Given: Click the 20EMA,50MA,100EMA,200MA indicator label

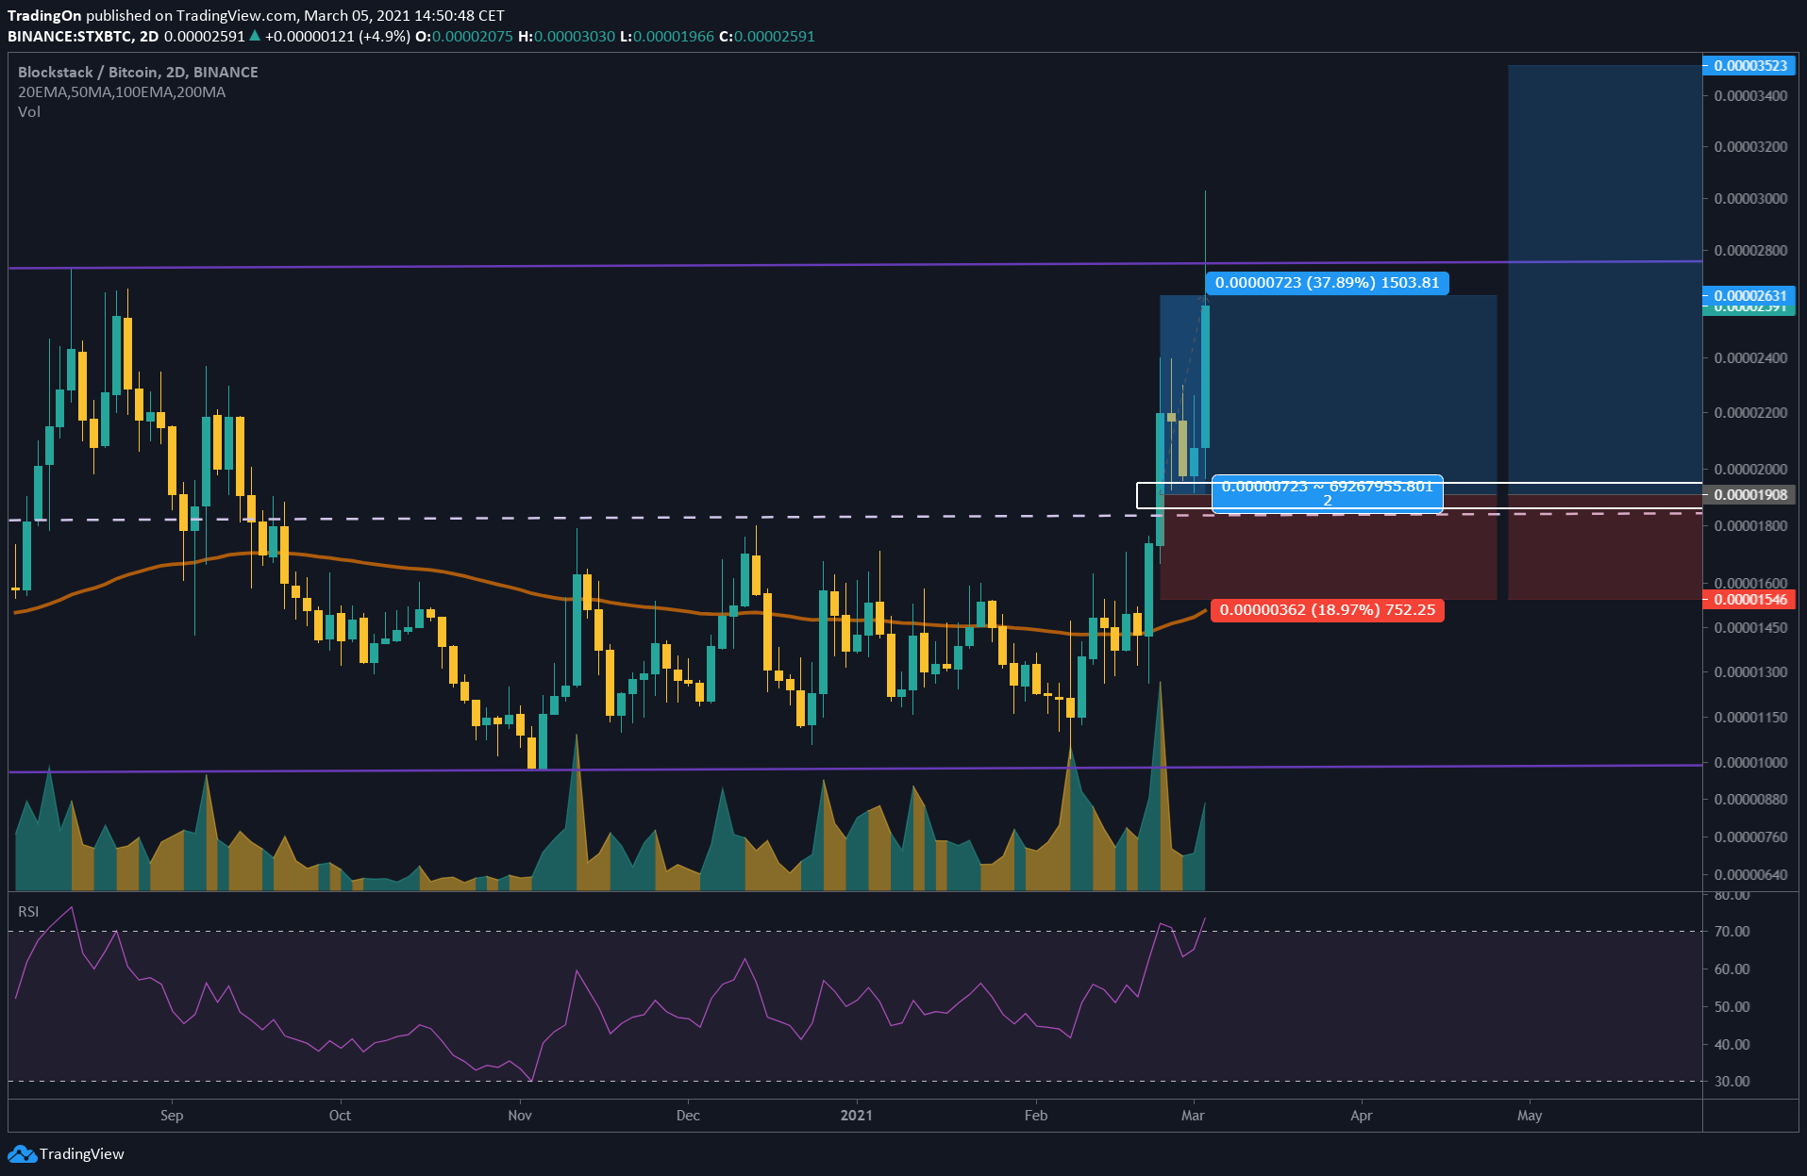Looking at the screenshot, I should [122, 91].
